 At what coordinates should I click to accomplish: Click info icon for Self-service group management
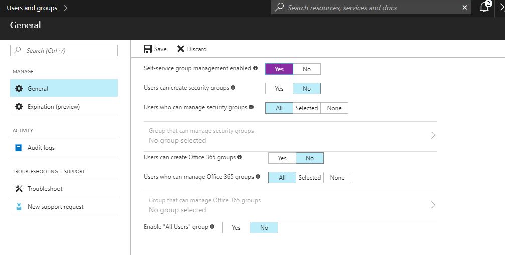255,68
